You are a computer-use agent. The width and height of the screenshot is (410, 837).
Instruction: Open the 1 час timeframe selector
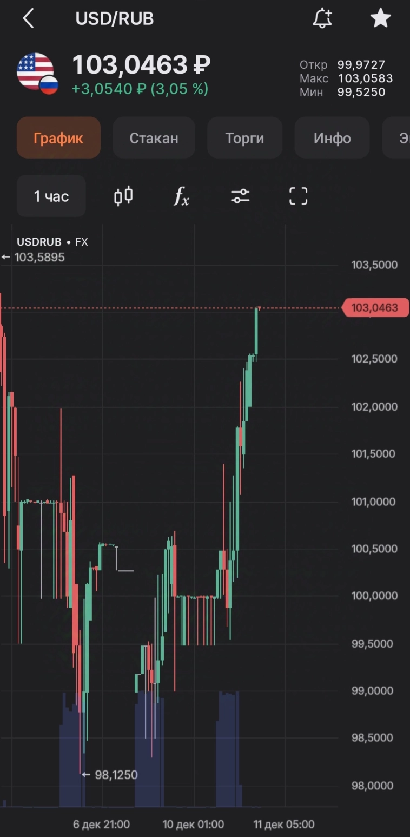tap(51, 196)
